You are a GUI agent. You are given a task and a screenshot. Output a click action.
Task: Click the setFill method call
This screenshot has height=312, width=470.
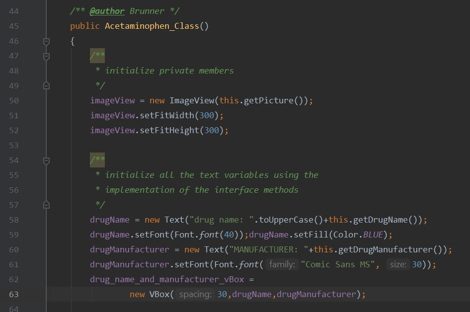pos(311,235)
